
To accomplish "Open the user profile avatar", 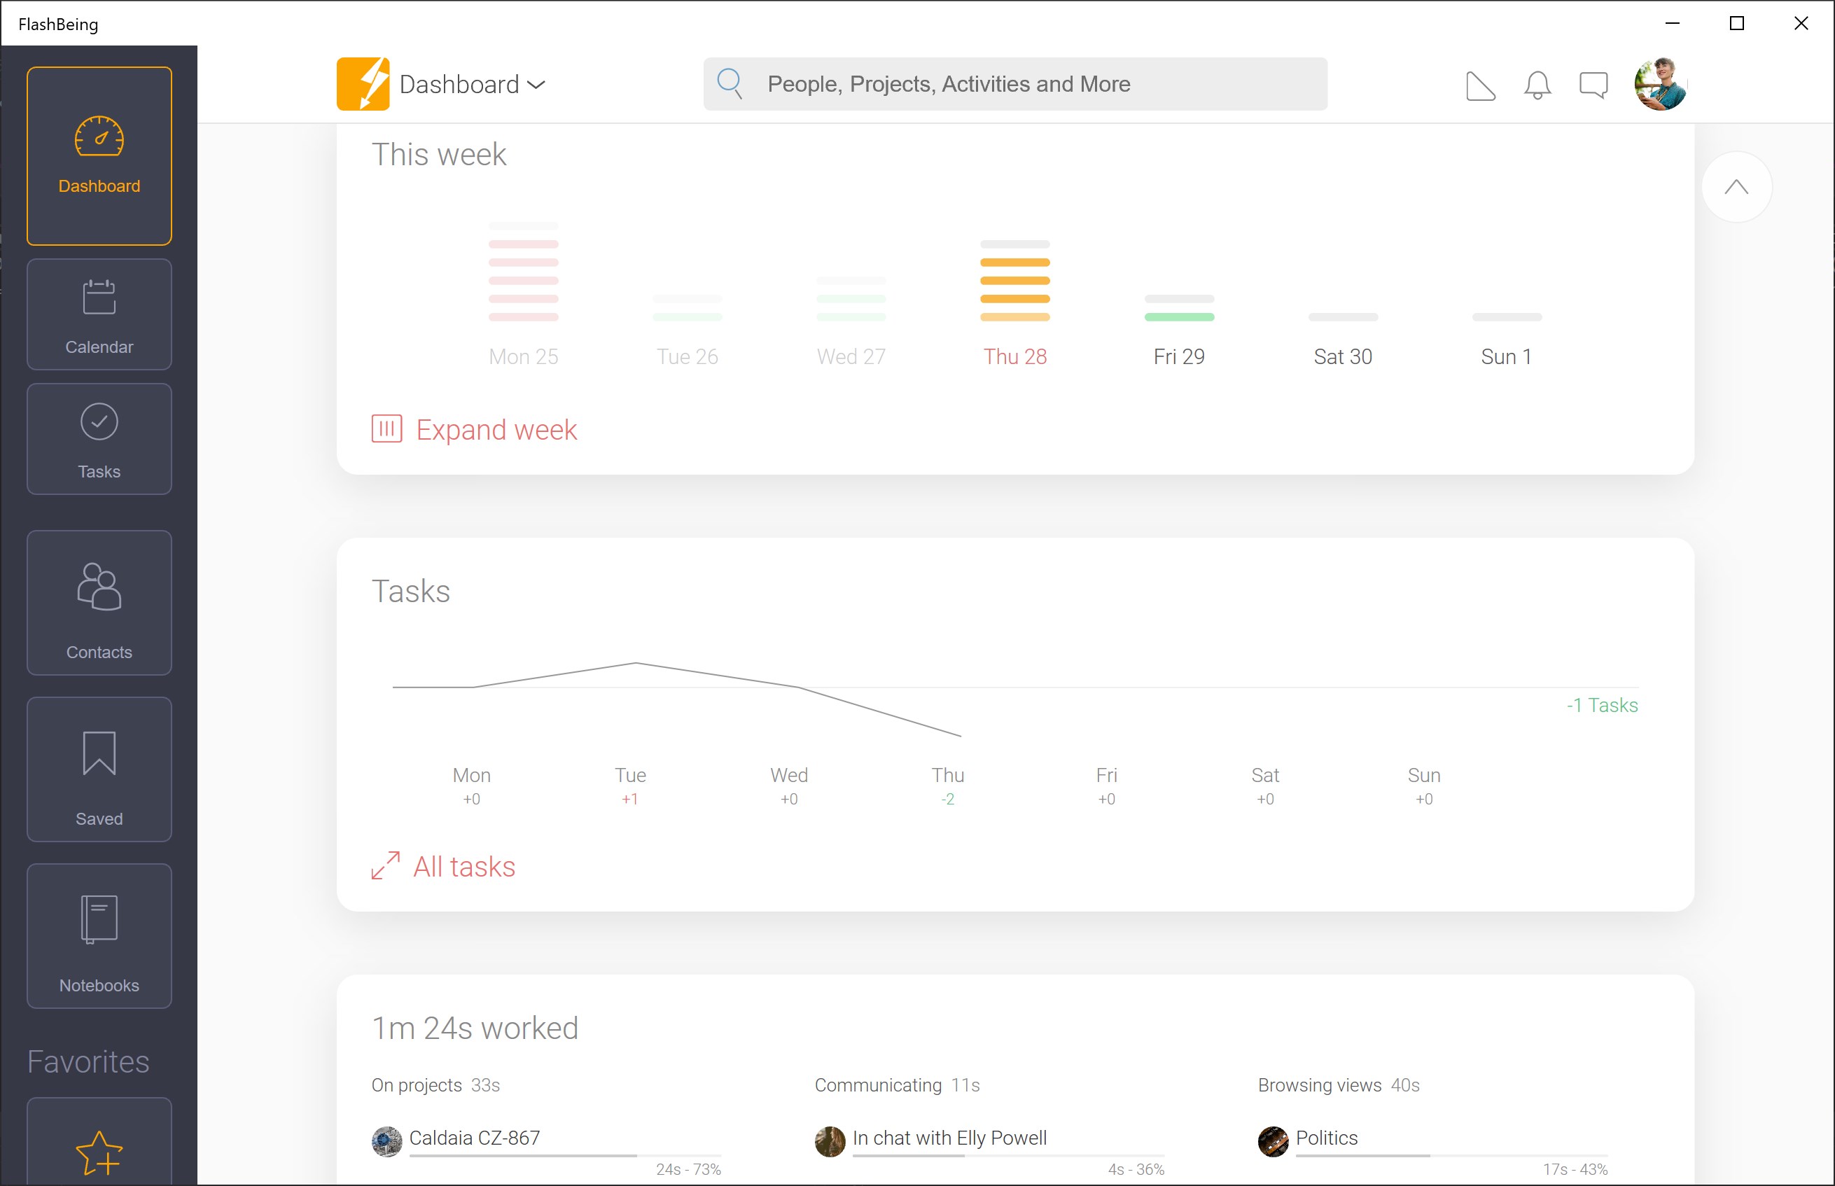I will [x=1659, y=84].
